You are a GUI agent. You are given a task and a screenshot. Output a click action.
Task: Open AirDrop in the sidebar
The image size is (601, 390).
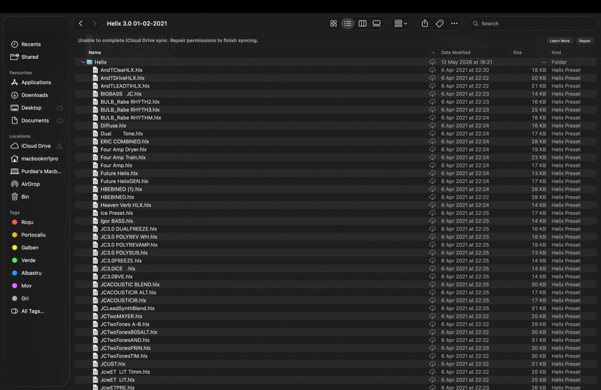click(30, 184)
